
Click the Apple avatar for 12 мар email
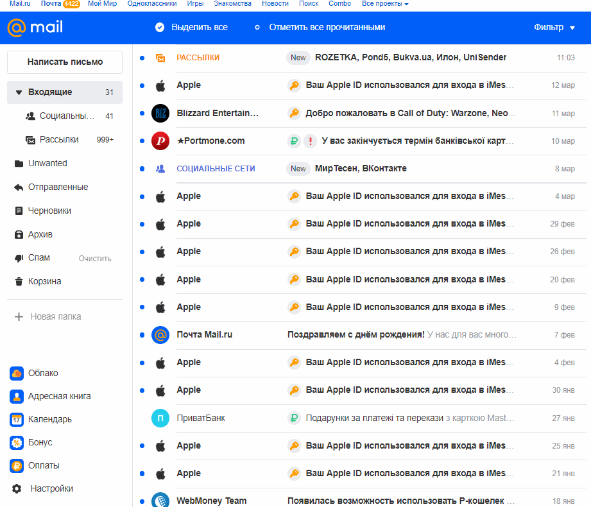[x=160, y=85]
